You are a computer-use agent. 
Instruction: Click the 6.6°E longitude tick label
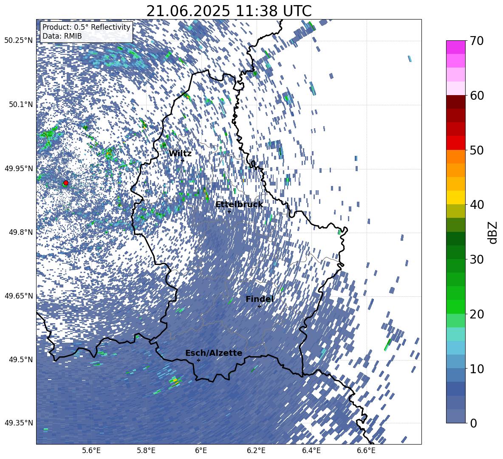point(366,451)
